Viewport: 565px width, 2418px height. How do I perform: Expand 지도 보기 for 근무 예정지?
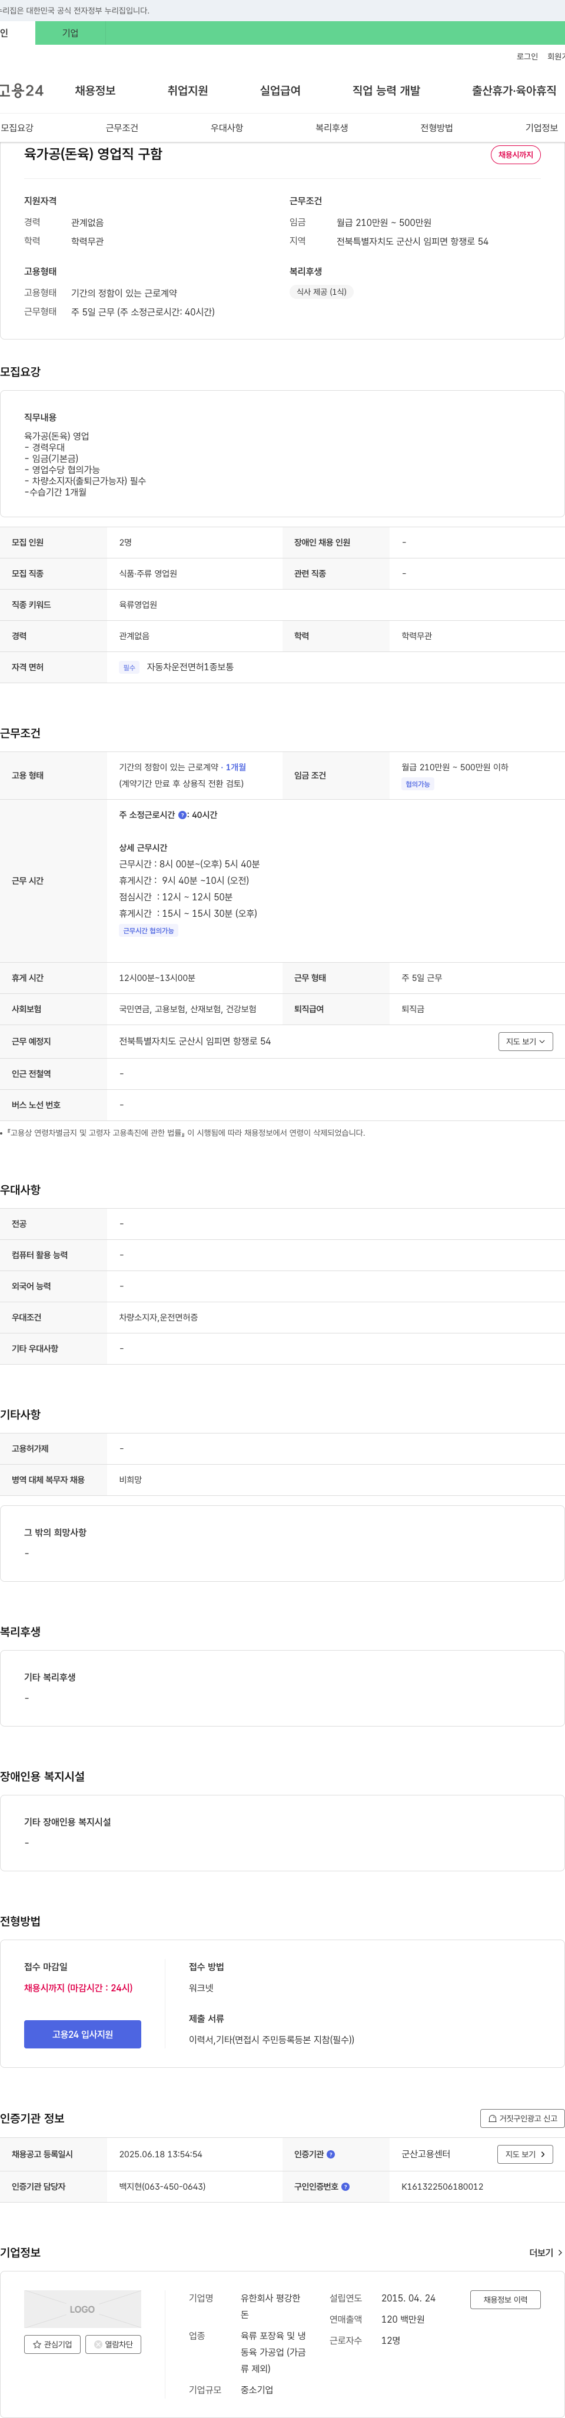[526, 1041]
